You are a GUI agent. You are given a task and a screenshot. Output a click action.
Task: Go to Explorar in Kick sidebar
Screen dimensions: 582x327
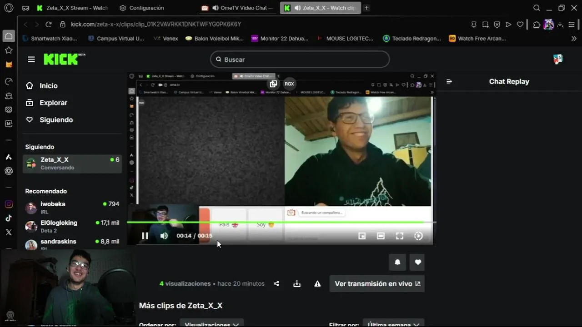pyautogui.click(x=46, y=103)
